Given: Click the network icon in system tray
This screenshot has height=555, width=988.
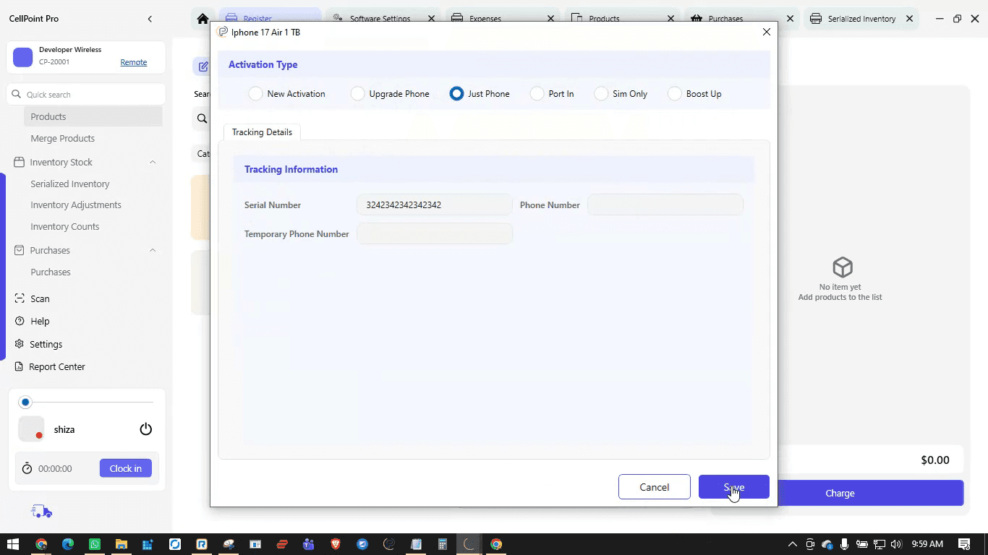Looking at the screenshot, I should (880, 544).
